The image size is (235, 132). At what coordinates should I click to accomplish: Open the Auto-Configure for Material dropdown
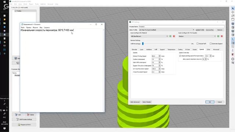(149, 36)
